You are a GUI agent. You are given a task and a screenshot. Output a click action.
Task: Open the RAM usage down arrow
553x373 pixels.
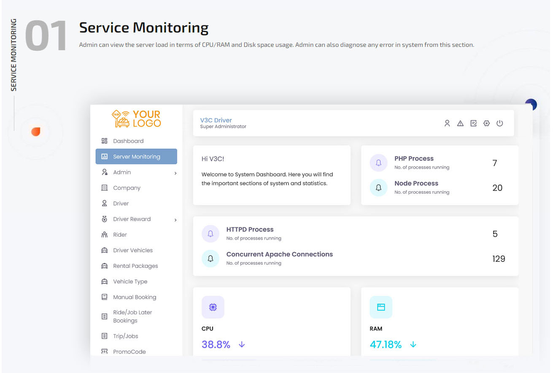[x=413, y=344]
